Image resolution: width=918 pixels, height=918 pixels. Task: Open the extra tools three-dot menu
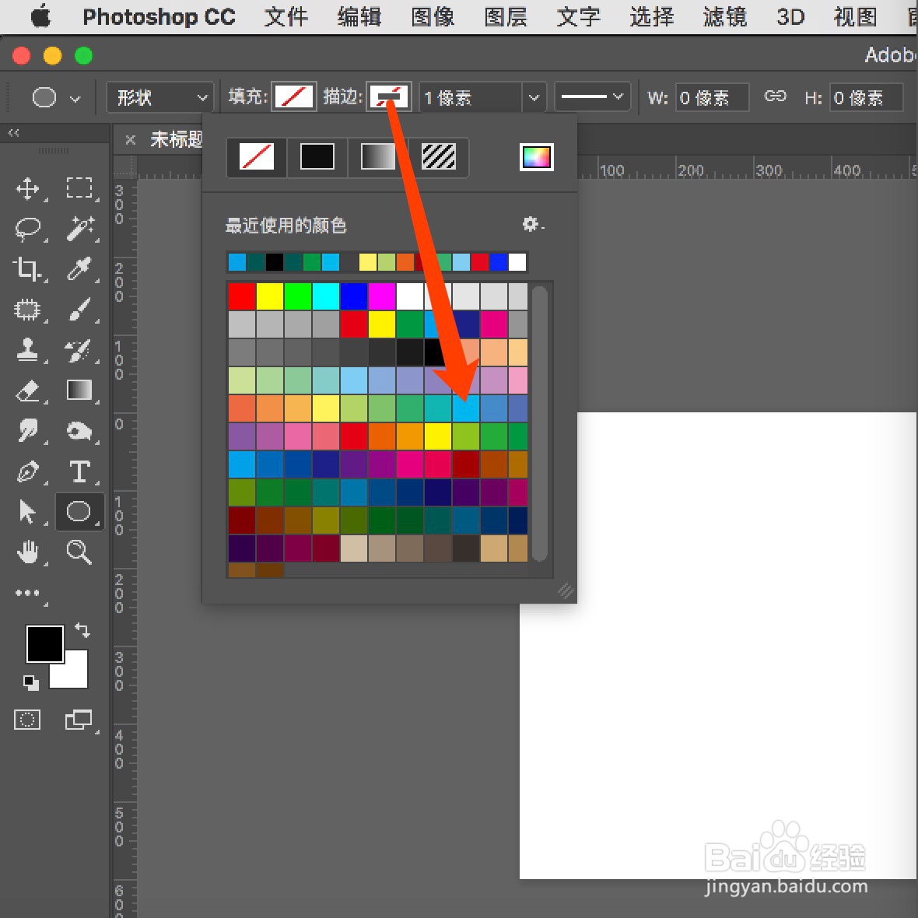(x=27, y=593)
